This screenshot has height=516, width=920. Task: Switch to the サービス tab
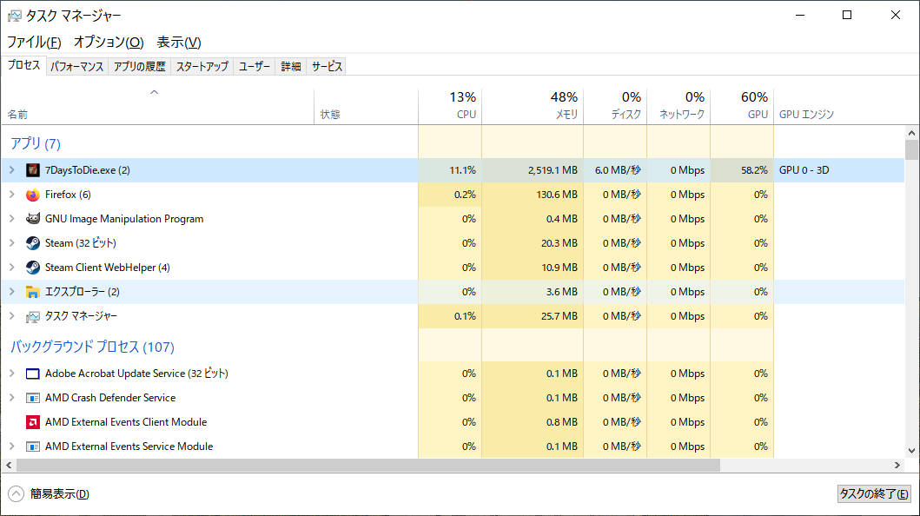point(327,66)
